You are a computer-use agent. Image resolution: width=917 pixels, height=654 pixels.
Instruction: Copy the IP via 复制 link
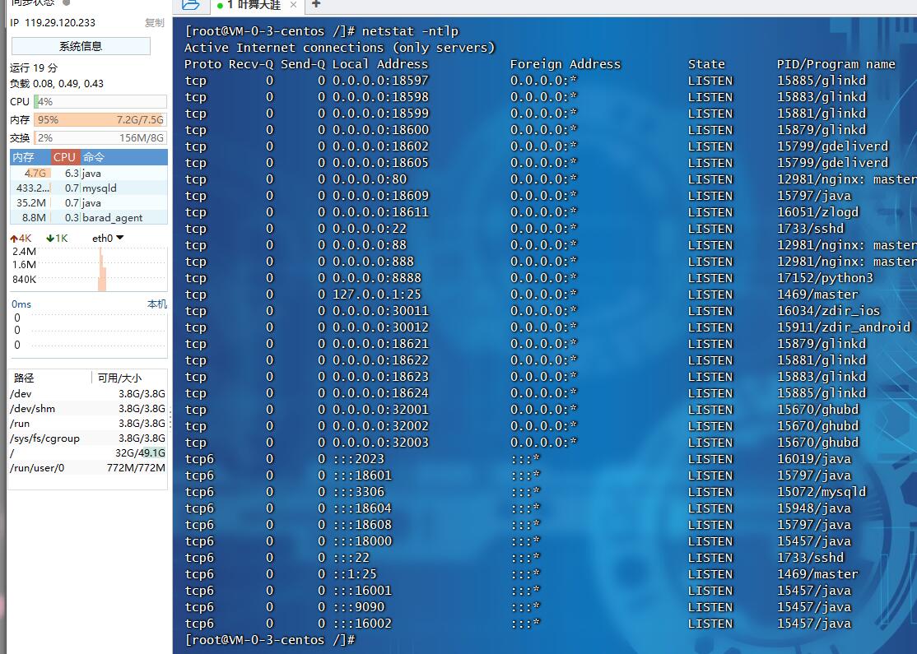[x=155, y=23]
